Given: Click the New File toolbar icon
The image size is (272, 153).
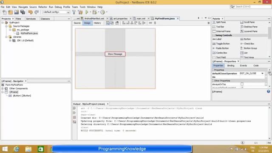Looking at the screenshot, I should point(5,12).
